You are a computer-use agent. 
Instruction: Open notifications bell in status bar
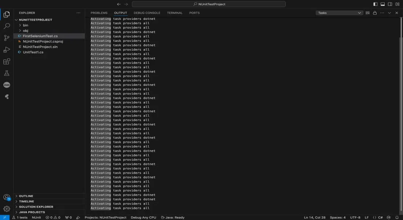click(397, 217)
